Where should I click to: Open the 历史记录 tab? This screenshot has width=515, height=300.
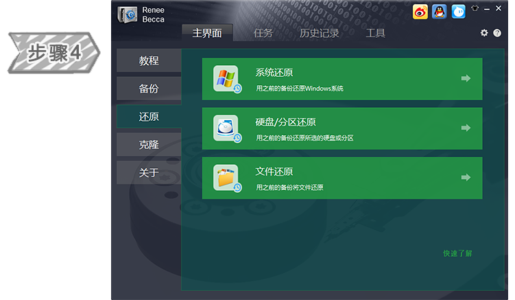(x=319, y=33)
